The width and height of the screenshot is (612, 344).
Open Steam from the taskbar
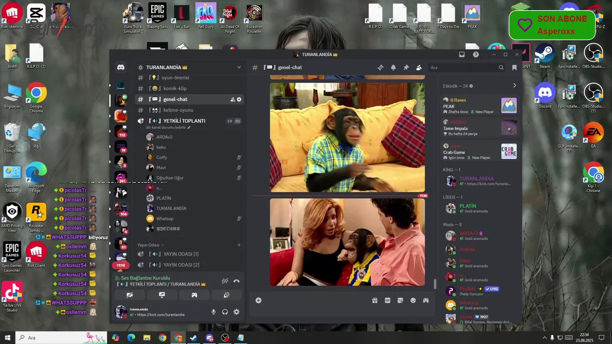click(x=194, y=338)
